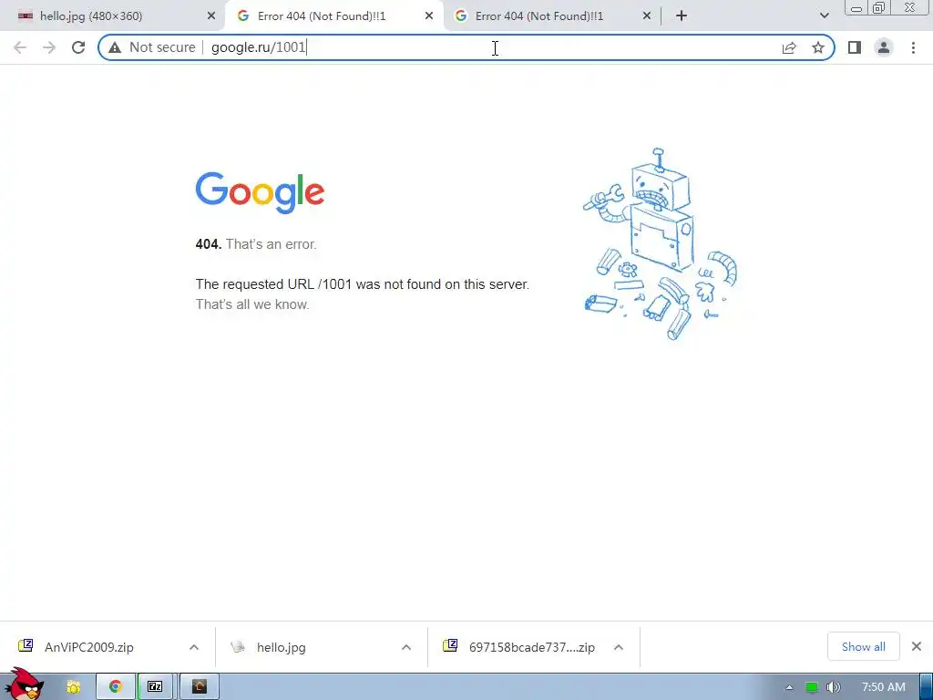The height and width of the screenshot is (700, 933).
Task: Open downloaded hello.jpg
Action: pyautogui.click(x=281, y=647)
